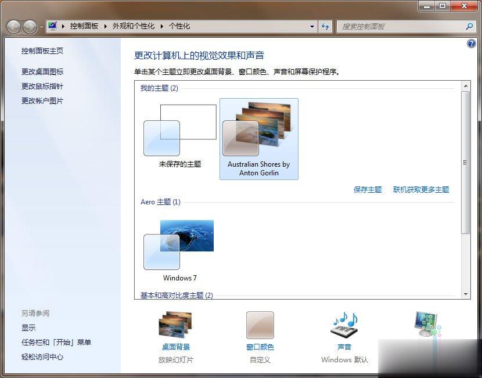Image resolution: width=482 pixels, height=378 pixels.
Task: Click the 我的主题 (2) group header
Action: 159,88
